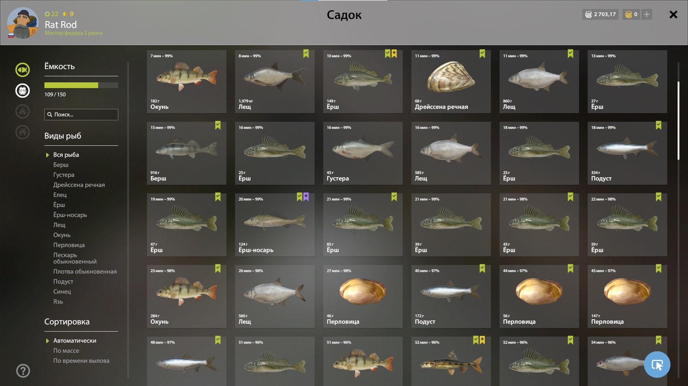688x386 pixels.
Task: Open the help question mark icon
Action: 23,371
